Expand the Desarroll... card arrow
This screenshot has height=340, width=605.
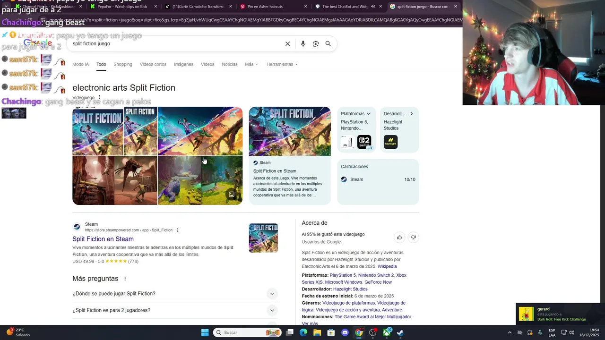pos(412,114)
